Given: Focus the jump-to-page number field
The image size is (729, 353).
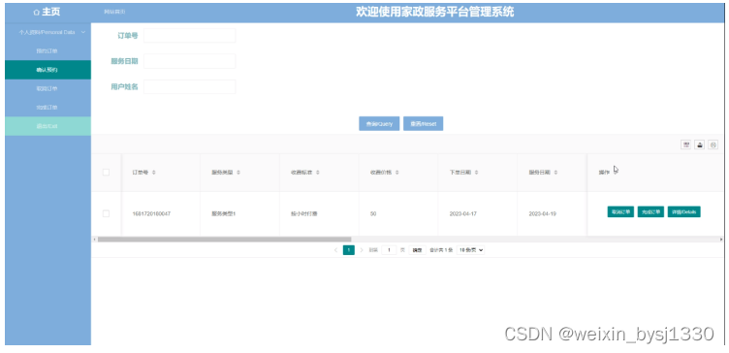Looking at the screenshot, I should (389, 250).
